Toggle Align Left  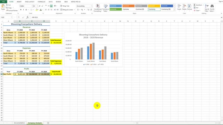pos(46,10)
